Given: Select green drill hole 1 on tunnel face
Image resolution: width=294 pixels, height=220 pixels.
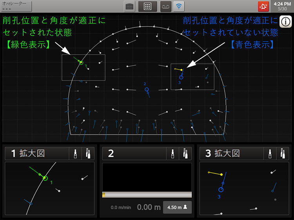Looking at the screenshot, I should tap(81, 62).
